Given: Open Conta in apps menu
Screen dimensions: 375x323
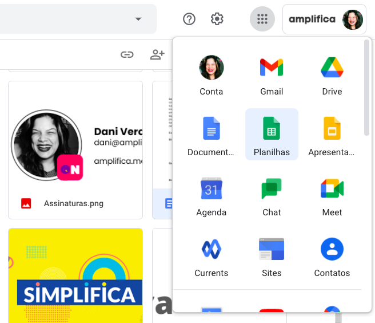Looking at the screenshot, I should pyautogui.click(x=211, y=75).
